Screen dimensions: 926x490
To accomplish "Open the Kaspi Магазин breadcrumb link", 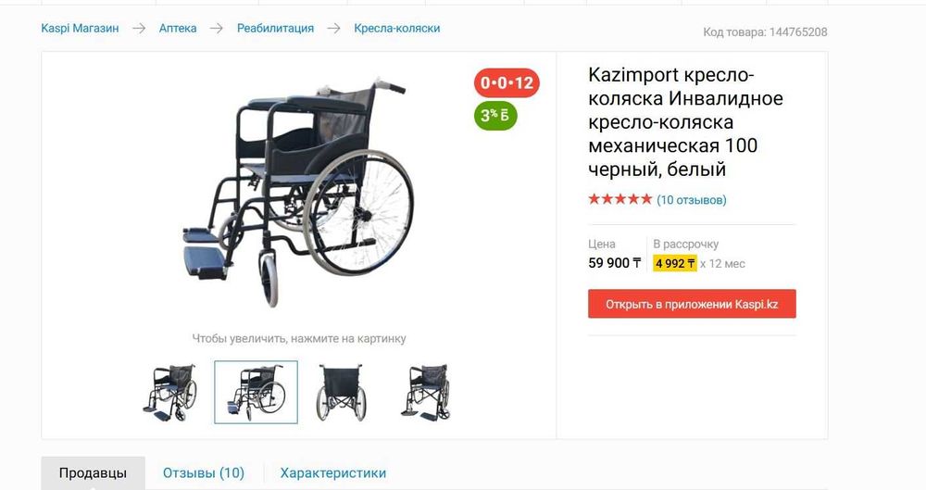I will tap(80, 29).
